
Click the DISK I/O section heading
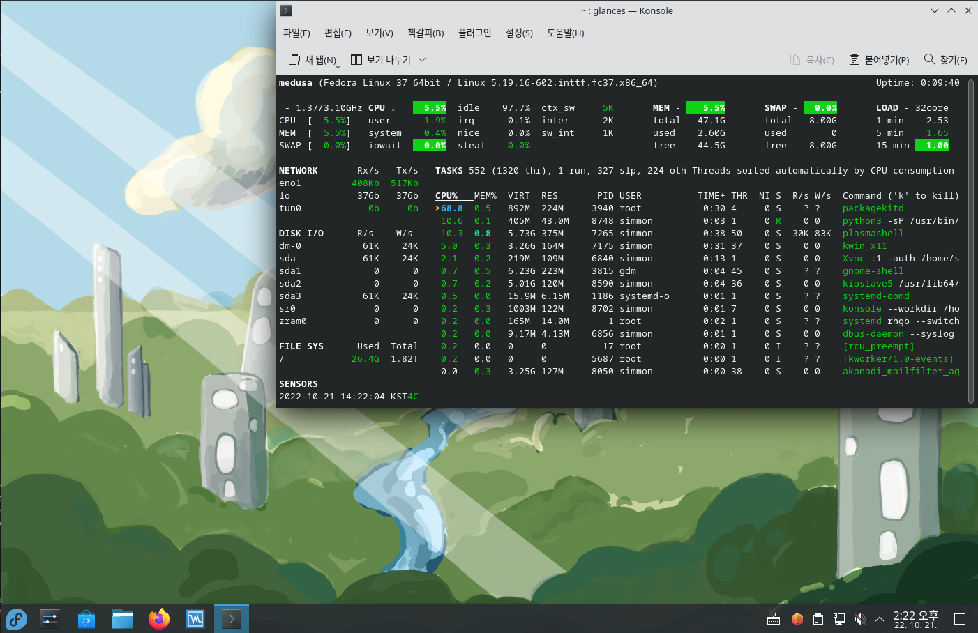coord(301,234)
